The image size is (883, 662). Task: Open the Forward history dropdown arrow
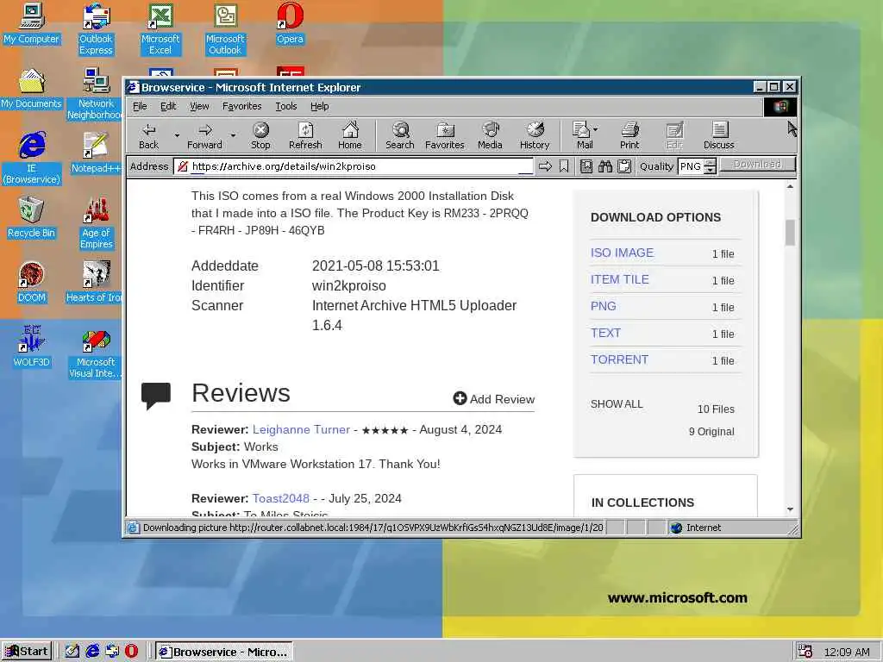[233, 135]
